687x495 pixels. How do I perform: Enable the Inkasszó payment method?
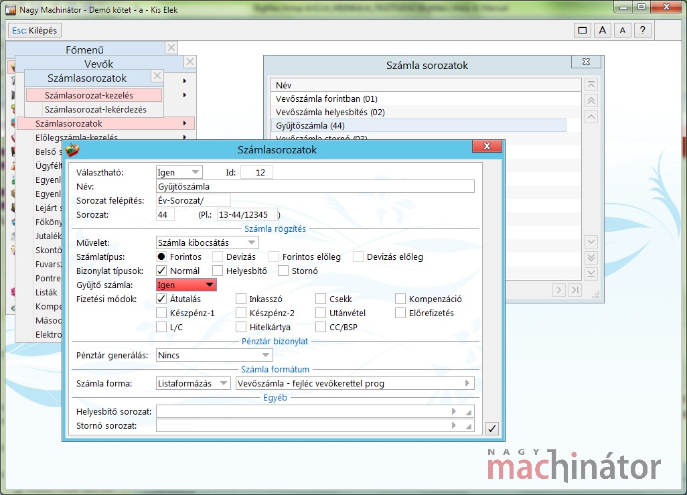[x=241, y=299]
